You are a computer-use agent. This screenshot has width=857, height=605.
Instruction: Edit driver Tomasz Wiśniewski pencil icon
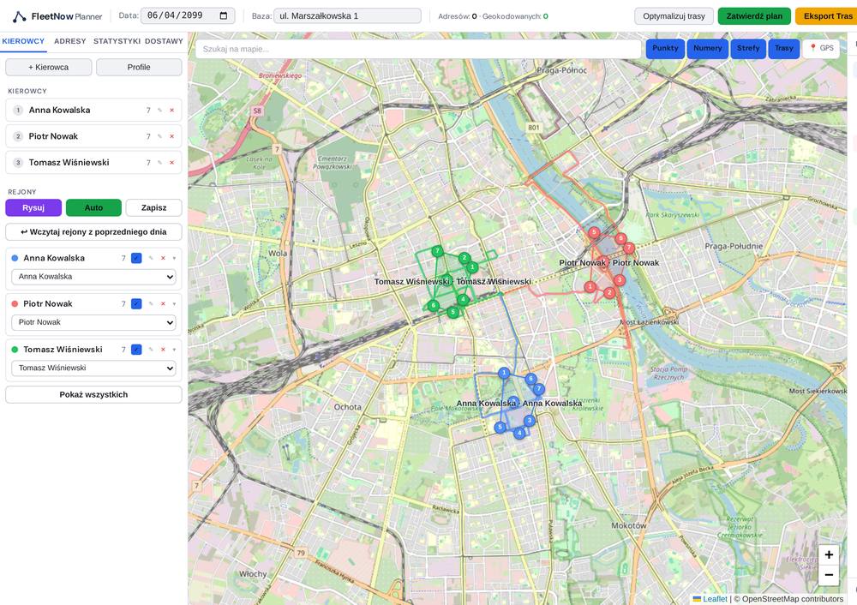point(160,163)
